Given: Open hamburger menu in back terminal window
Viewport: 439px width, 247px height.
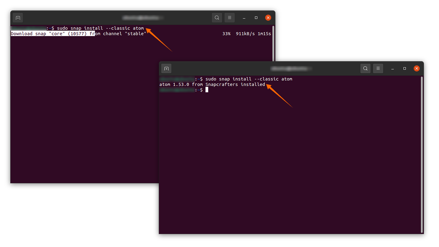Looking at the screenshot, I should click(x=229, y=17).
